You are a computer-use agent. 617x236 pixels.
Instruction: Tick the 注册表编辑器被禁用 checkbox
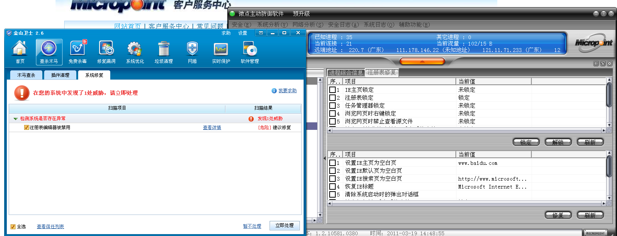tap(26, 128)
